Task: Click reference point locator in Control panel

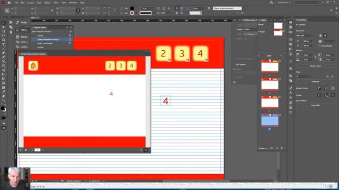Action: (x=7, y=11)
